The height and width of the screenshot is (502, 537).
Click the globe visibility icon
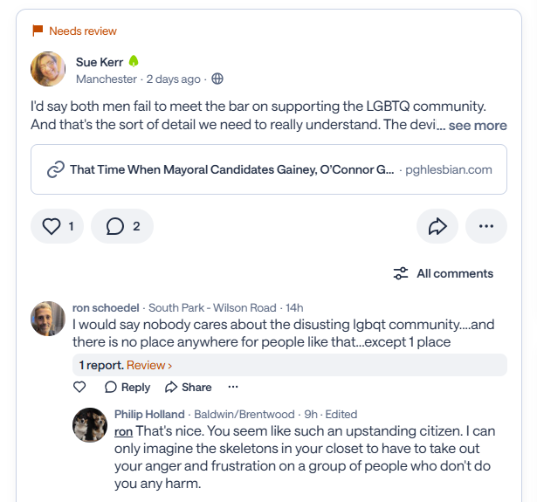(x=217, y=79)
